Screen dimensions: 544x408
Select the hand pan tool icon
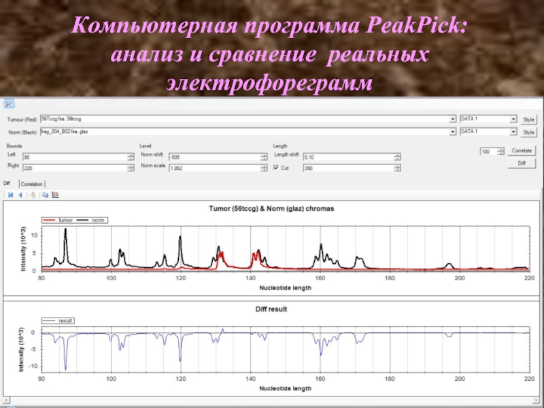click(33, 195)
